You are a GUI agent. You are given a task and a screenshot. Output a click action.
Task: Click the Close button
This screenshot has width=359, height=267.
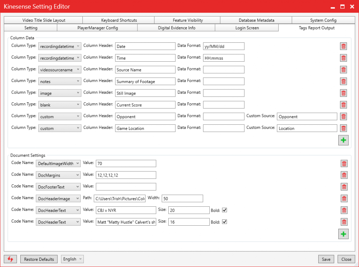[x=346, y=259]
